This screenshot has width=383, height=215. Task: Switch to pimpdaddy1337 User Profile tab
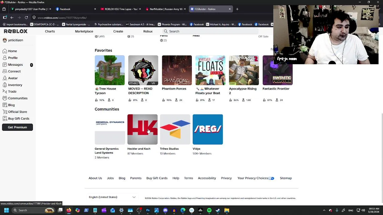point(31,9)
